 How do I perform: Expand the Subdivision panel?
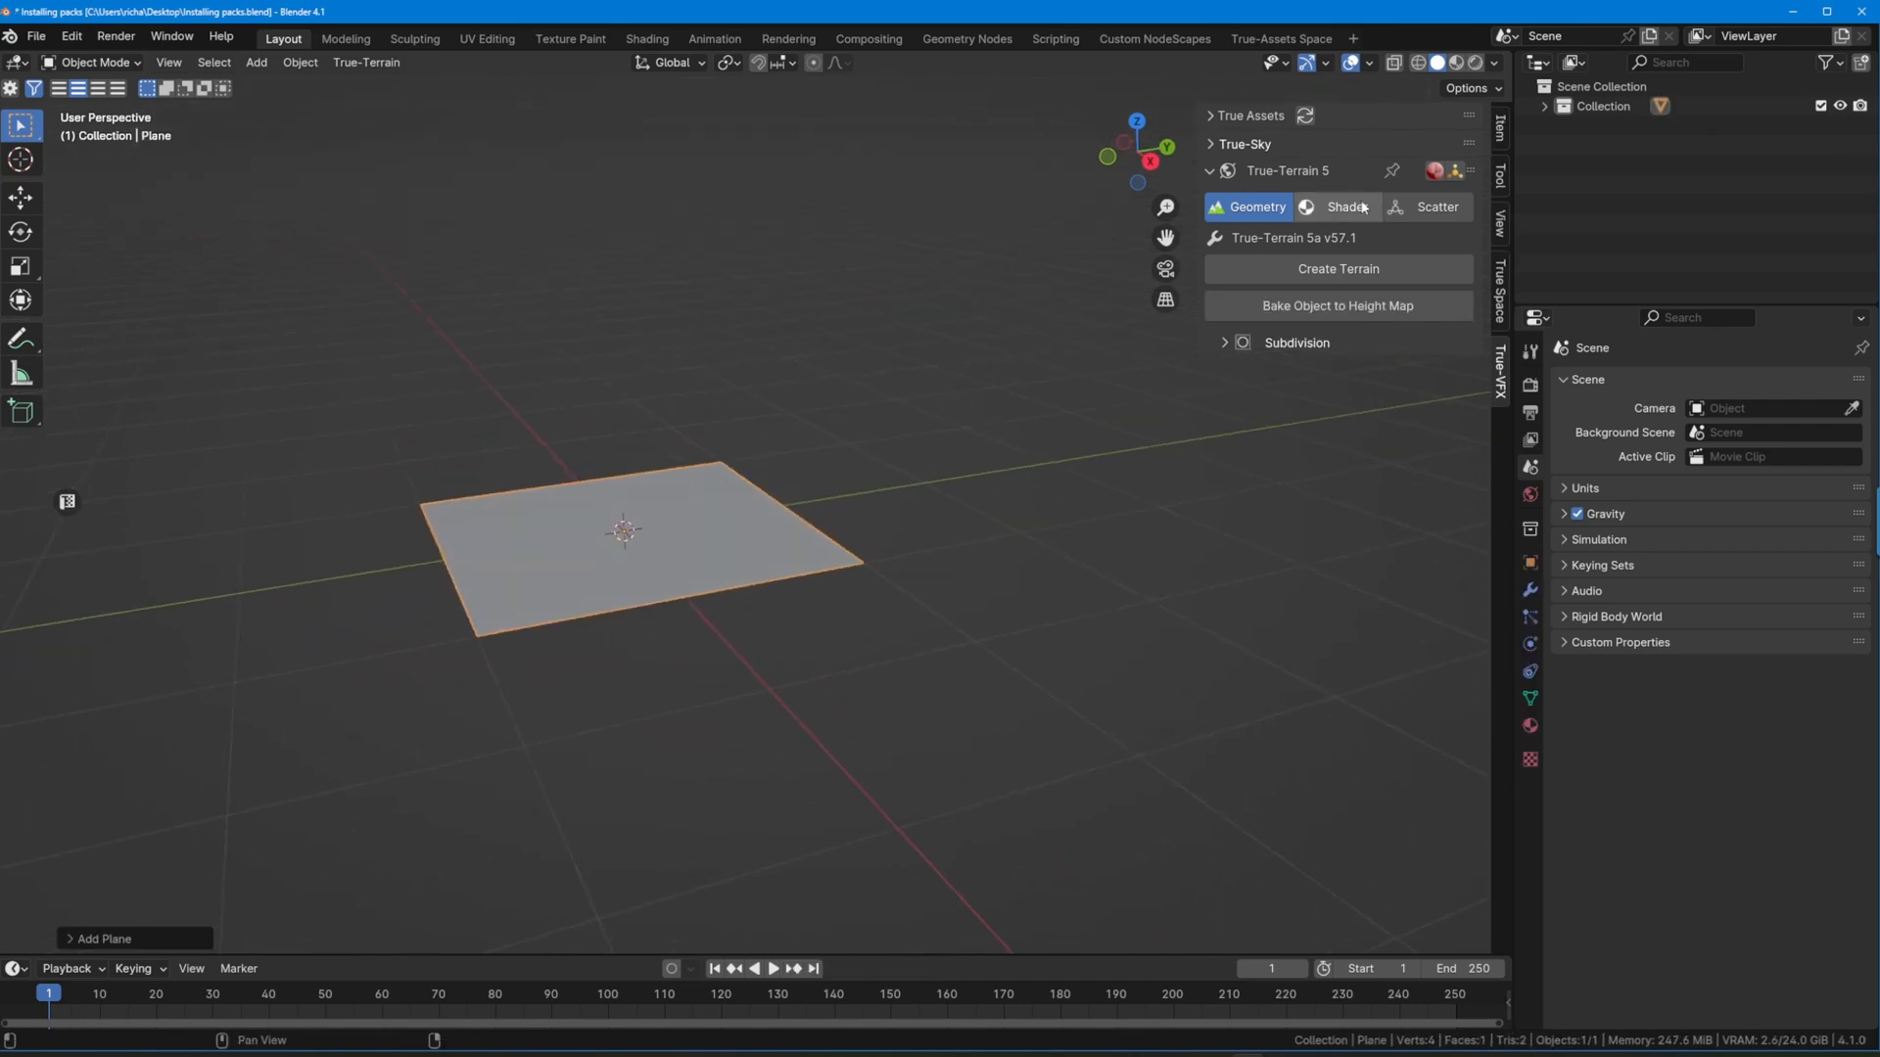coord(1225,343)
